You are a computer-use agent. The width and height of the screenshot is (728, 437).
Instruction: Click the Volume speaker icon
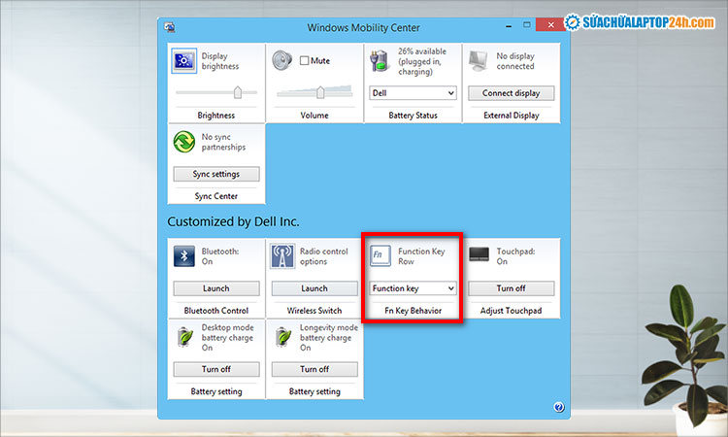[282, 63]
